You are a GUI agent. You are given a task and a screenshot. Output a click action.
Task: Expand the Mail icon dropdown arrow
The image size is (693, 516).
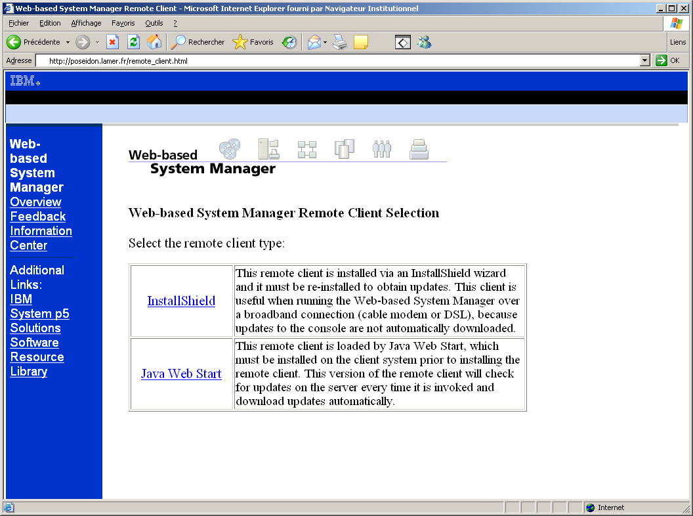pos(325,43)
